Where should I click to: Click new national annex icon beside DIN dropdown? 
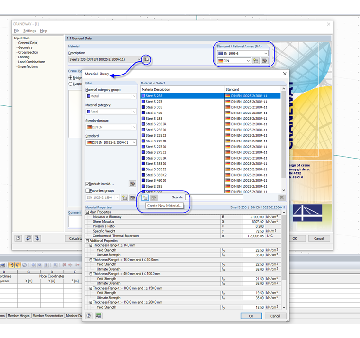click(256, 61)
